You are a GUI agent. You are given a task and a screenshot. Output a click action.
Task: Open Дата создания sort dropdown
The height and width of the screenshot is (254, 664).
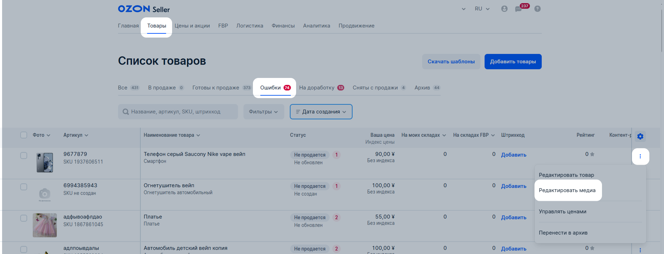[321, 112]
